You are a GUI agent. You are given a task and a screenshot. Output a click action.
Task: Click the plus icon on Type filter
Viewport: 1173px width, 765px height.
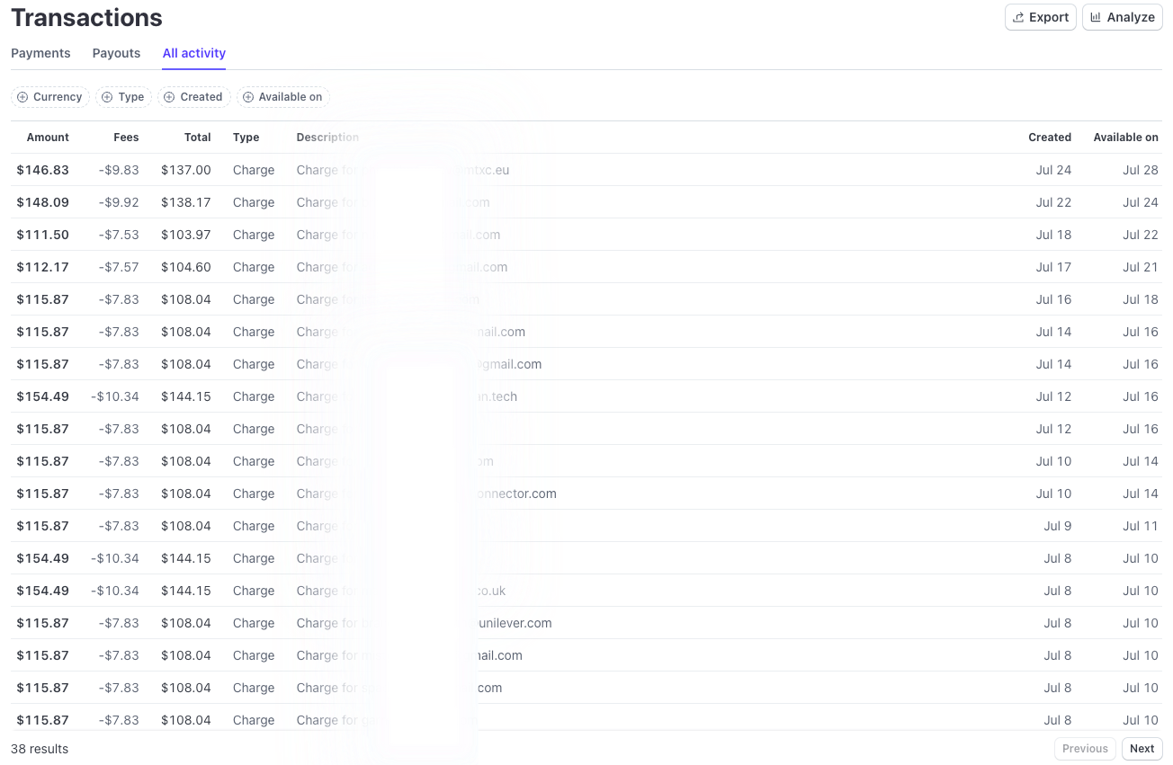click(107, 97)
